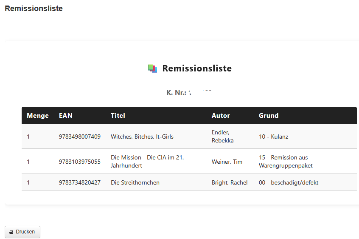359x239 pixels.
Task: Click the K. Nr. customer number label
Action: (x=176, y=92)
